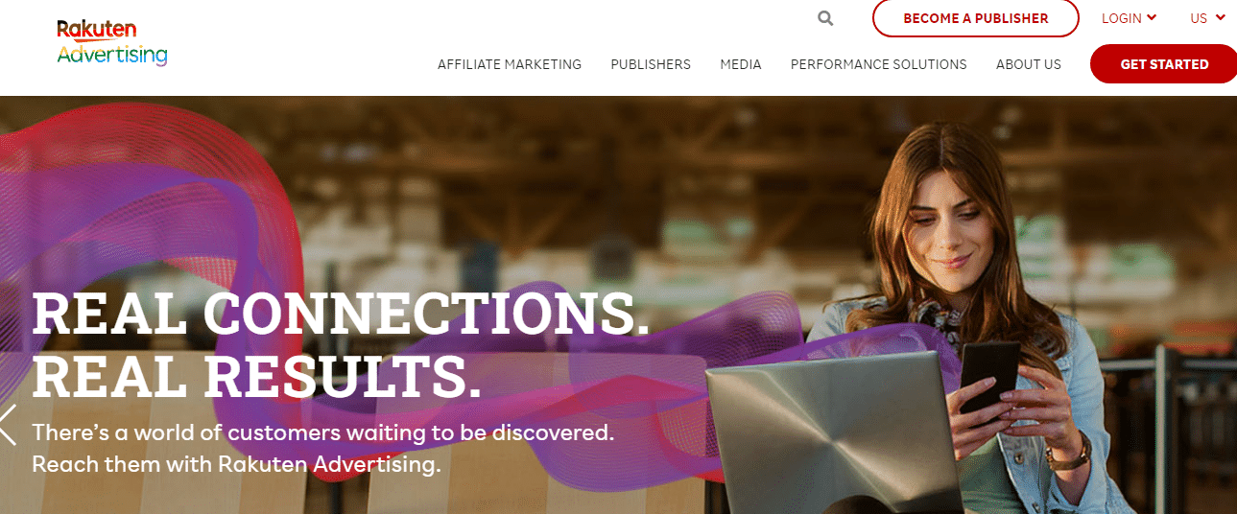The height and width of the screenshot is (514, 1237).
Task: Select Media in the navigation bar
Action: point(741,64)
